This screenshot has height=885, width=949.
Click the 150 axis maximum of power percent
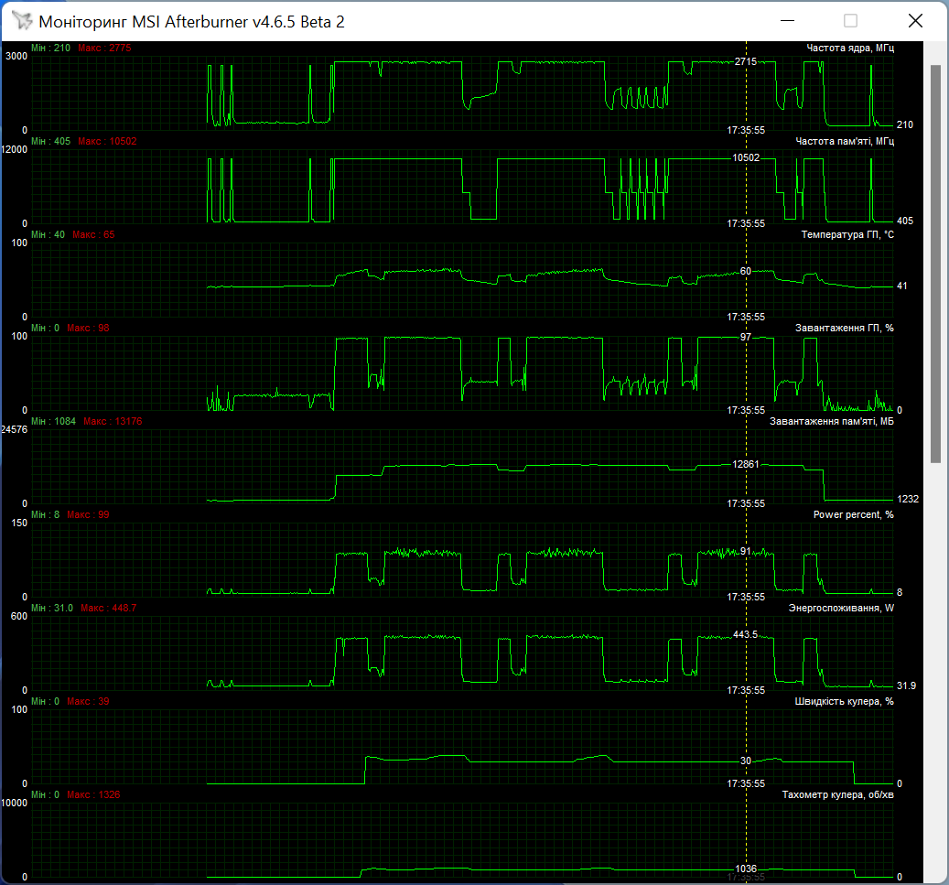point(19,523)
